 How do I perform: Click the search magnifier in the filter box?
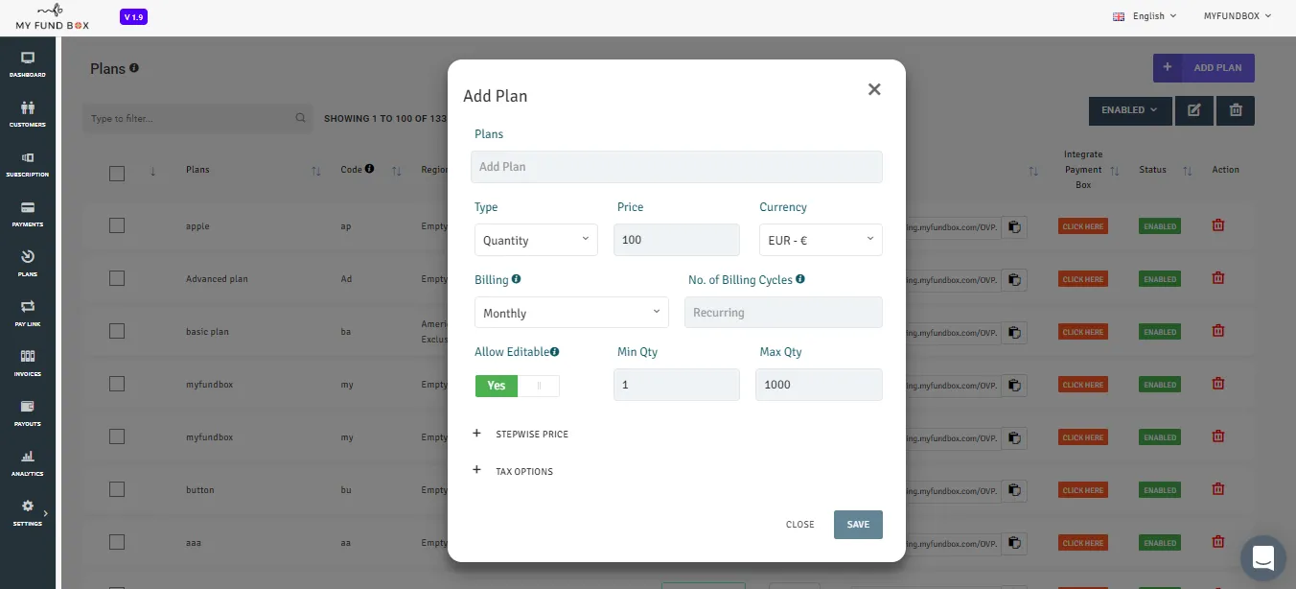301,119
